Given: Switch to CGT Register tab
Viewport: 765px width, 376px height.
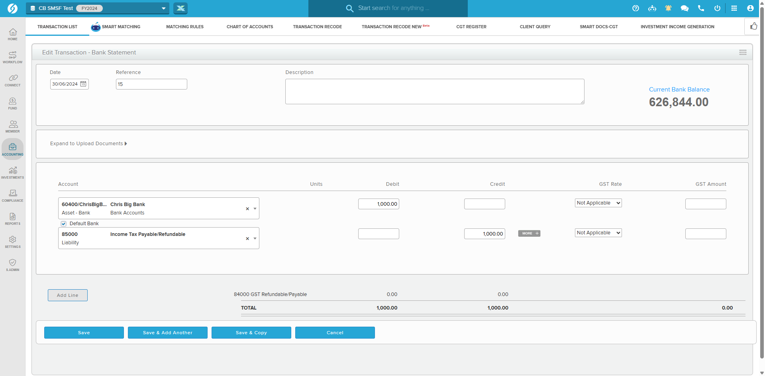Looking at the screenshot, I should click(x=471, y=27).
